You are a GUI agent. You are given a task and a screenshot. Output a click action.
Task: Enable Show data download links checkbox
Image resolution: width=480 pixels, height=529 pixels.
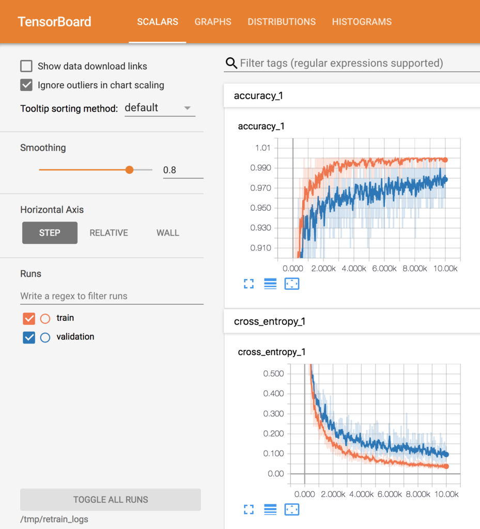26,66
